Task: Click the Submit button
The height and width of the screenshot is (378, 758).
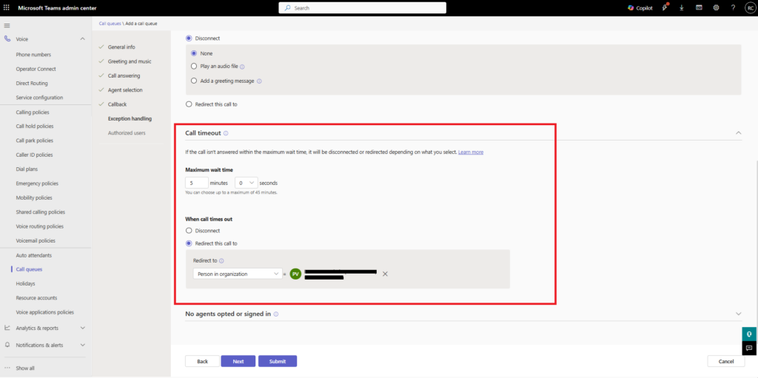Action: tap(277, 361)
